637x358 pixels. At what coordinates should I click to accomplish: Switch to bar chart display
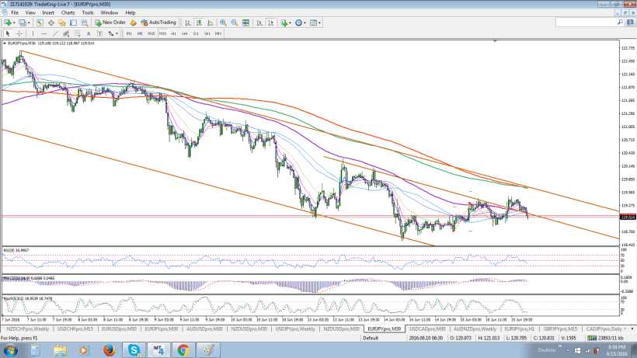[x=188, y=23]
